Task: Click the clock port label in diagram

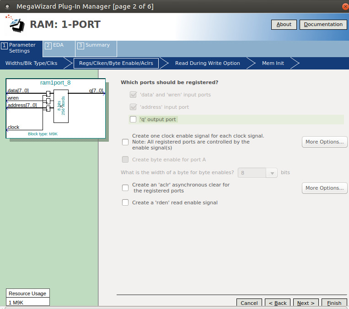Action: tap(13, 127)
